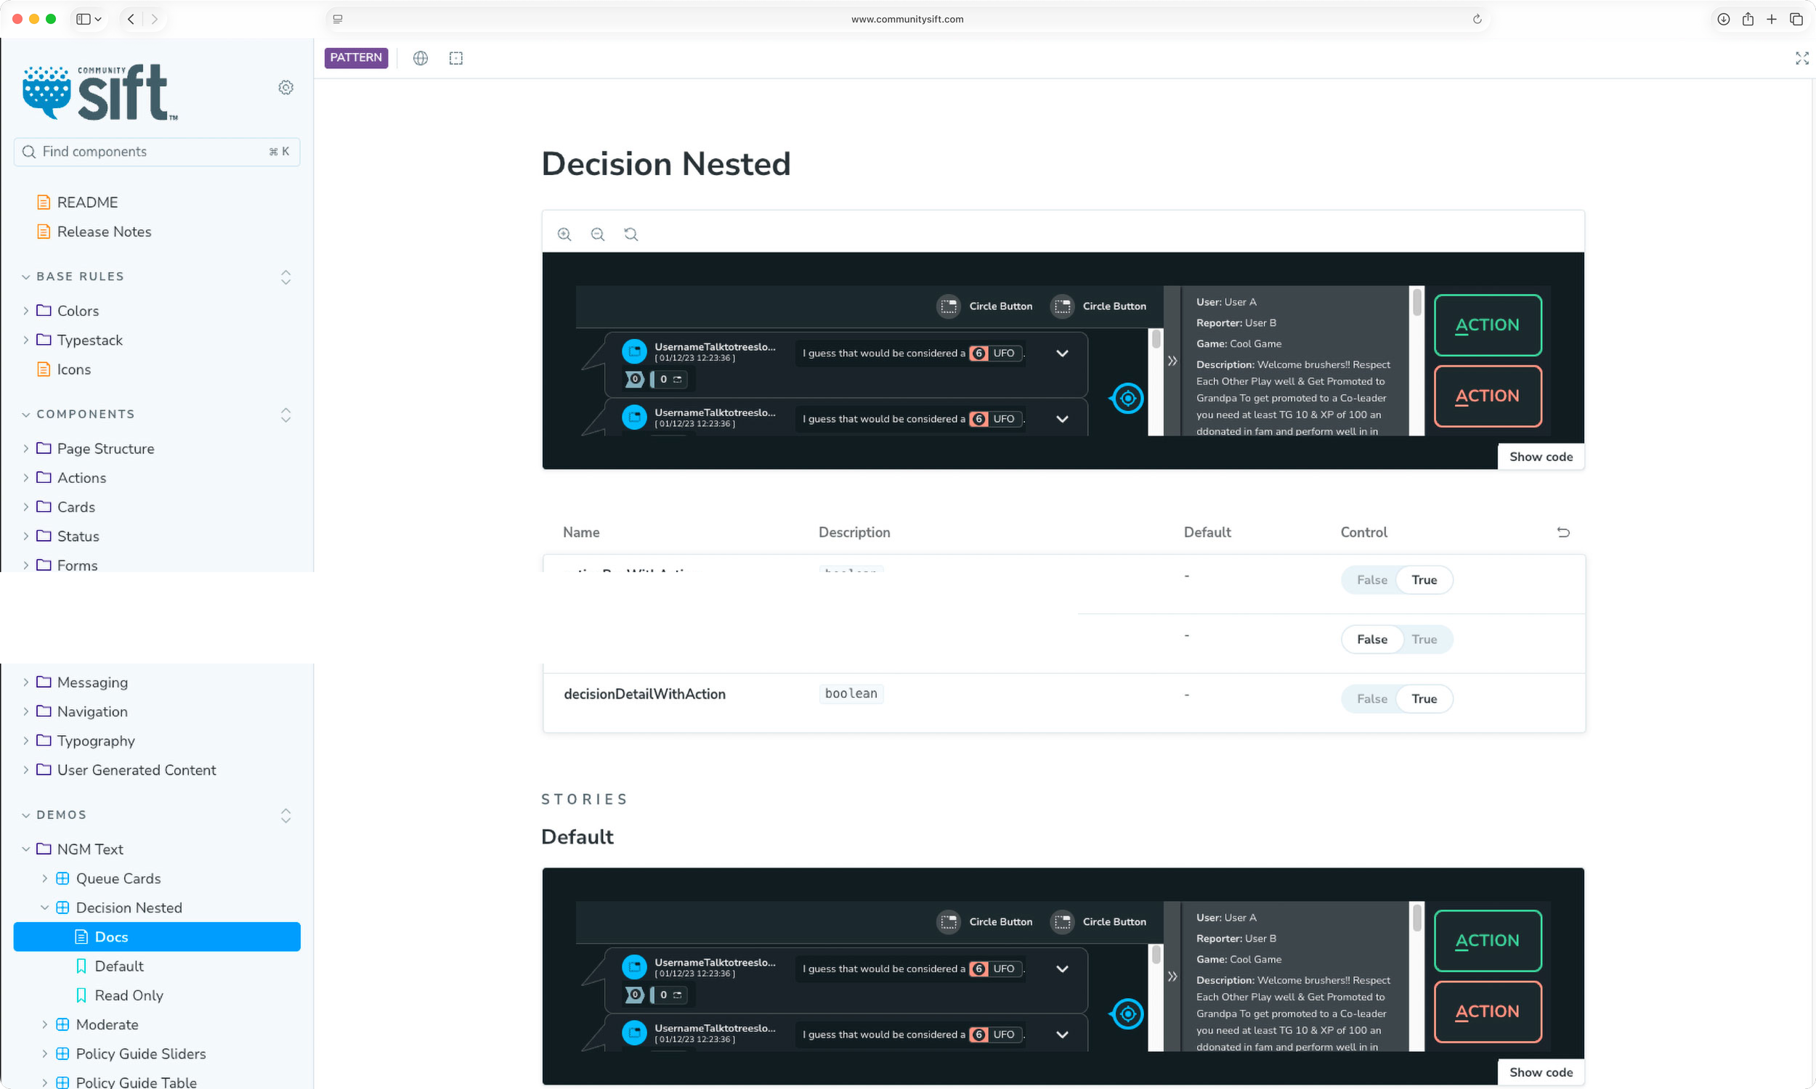Open a new Safari tab
This screenshot has height=1089, width=1816.
click(1771, 19)
